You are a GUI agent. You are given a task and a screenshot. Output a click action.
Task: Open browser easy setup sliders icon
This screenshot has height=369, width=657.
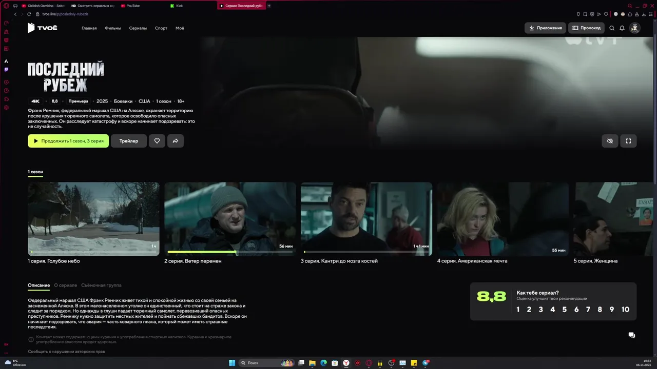pos(651,14)
